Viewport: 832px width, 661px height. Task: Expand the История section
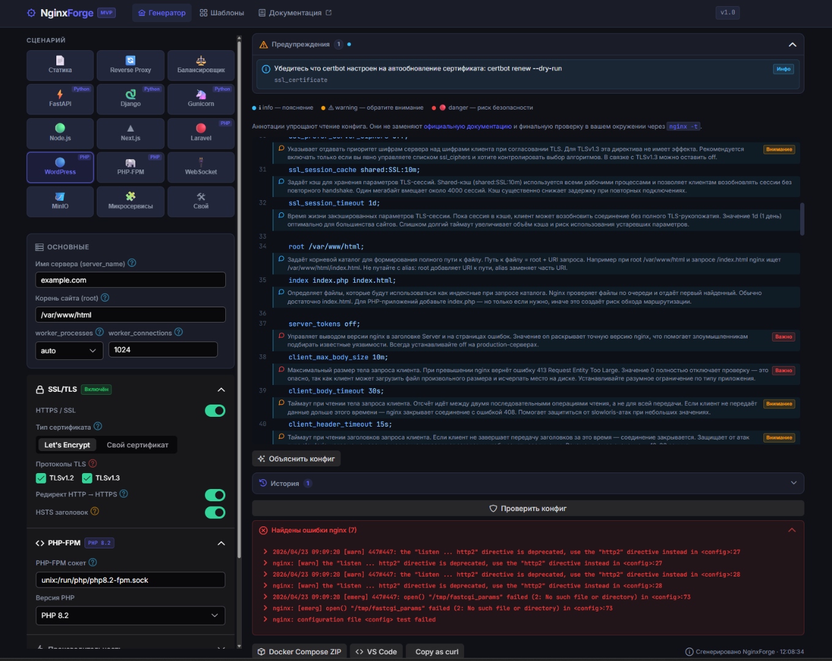[528, 483]
